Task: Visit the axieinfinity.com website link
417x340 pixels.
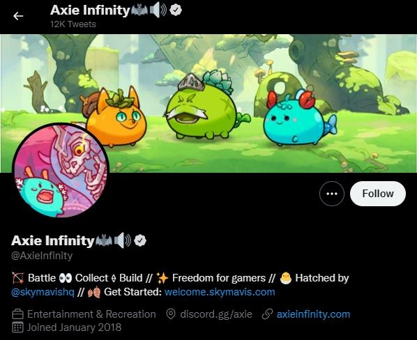Action: [313, 314]
